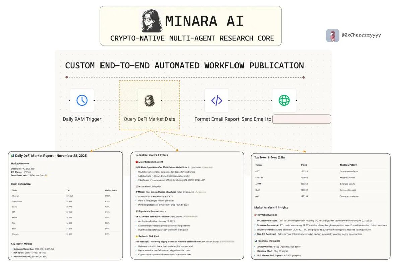Open crypto.news source tag on JPMorgan headline
The height and width of the screenshot is (268, 402).
point(201,192)
